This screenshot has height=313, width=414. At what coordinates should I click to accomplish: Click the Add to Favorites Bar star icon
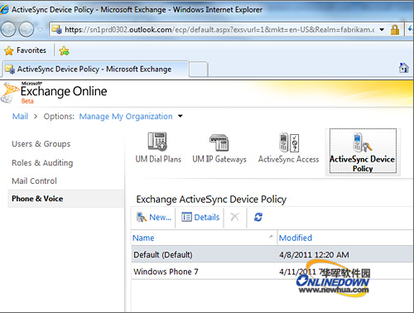pos(64,51)
